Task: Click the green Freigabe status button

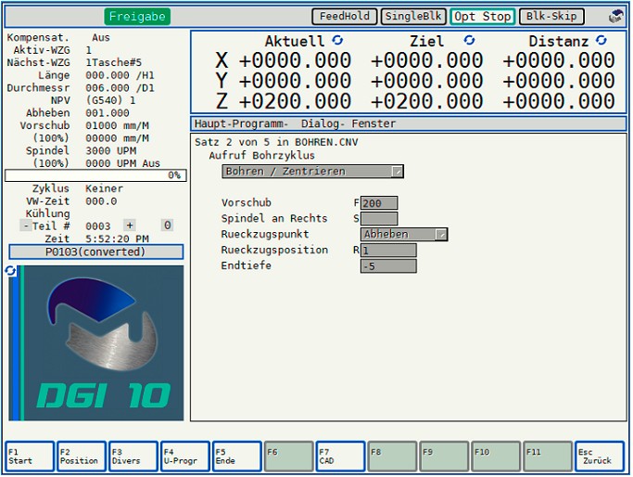Action: coord(137,17)
